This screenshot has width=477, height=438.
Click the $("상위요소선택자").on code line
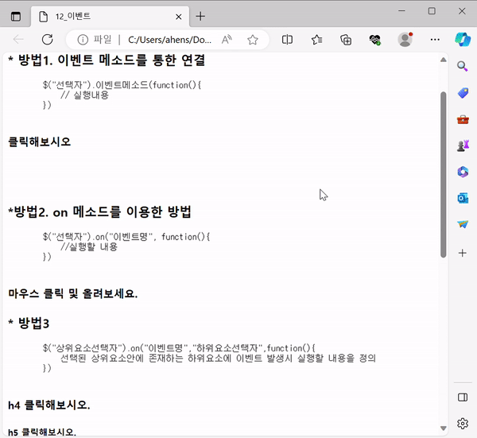tap(179, 348)
